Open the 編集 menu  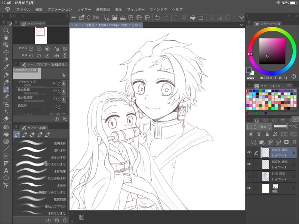[39, 9]
